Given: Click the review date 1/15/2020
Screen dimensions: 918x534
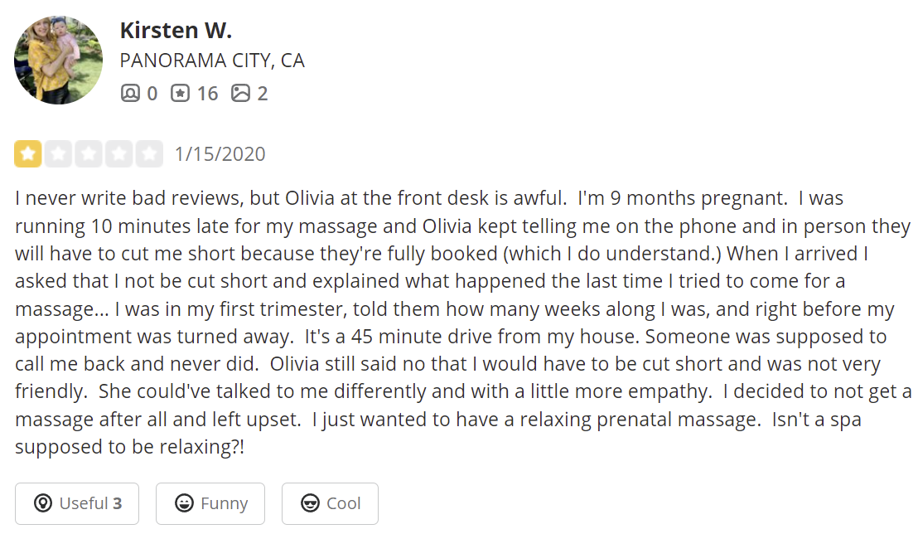Looking at the screenshot, I should coord(220,154).
